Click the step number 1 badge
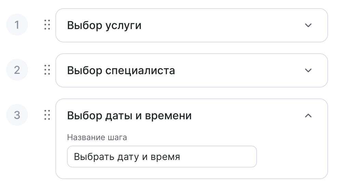 pyautogui.click(x=17, y=25)
